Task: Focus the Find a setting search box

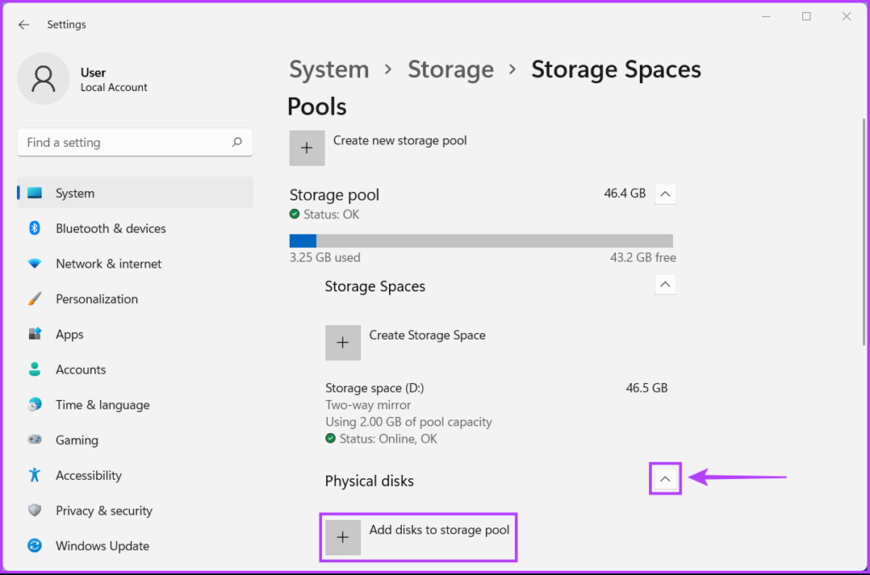Action: coord(123,143)
